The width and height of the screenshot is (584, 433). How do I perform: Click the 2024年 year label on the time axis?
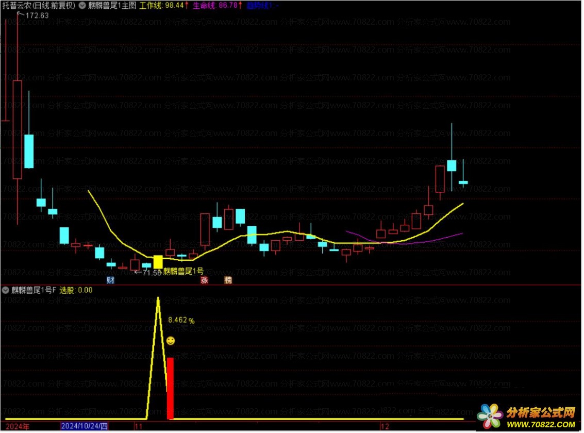click(17, 427)
